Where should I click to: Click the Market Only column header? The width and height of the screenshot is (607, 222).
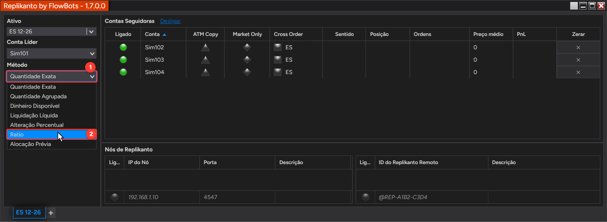pyautogui.click(x=247, y=34)
